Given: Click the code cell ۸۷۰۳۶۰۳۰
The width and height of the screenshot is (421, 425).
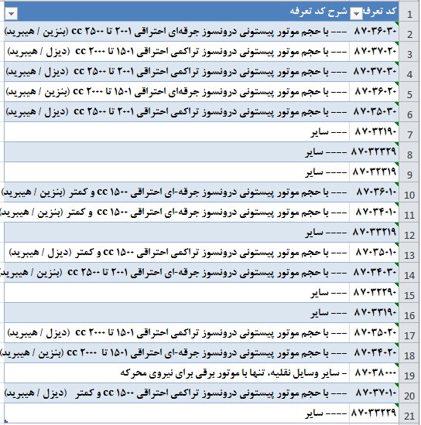Looking at the screenshot, I should tap(374, 32).
